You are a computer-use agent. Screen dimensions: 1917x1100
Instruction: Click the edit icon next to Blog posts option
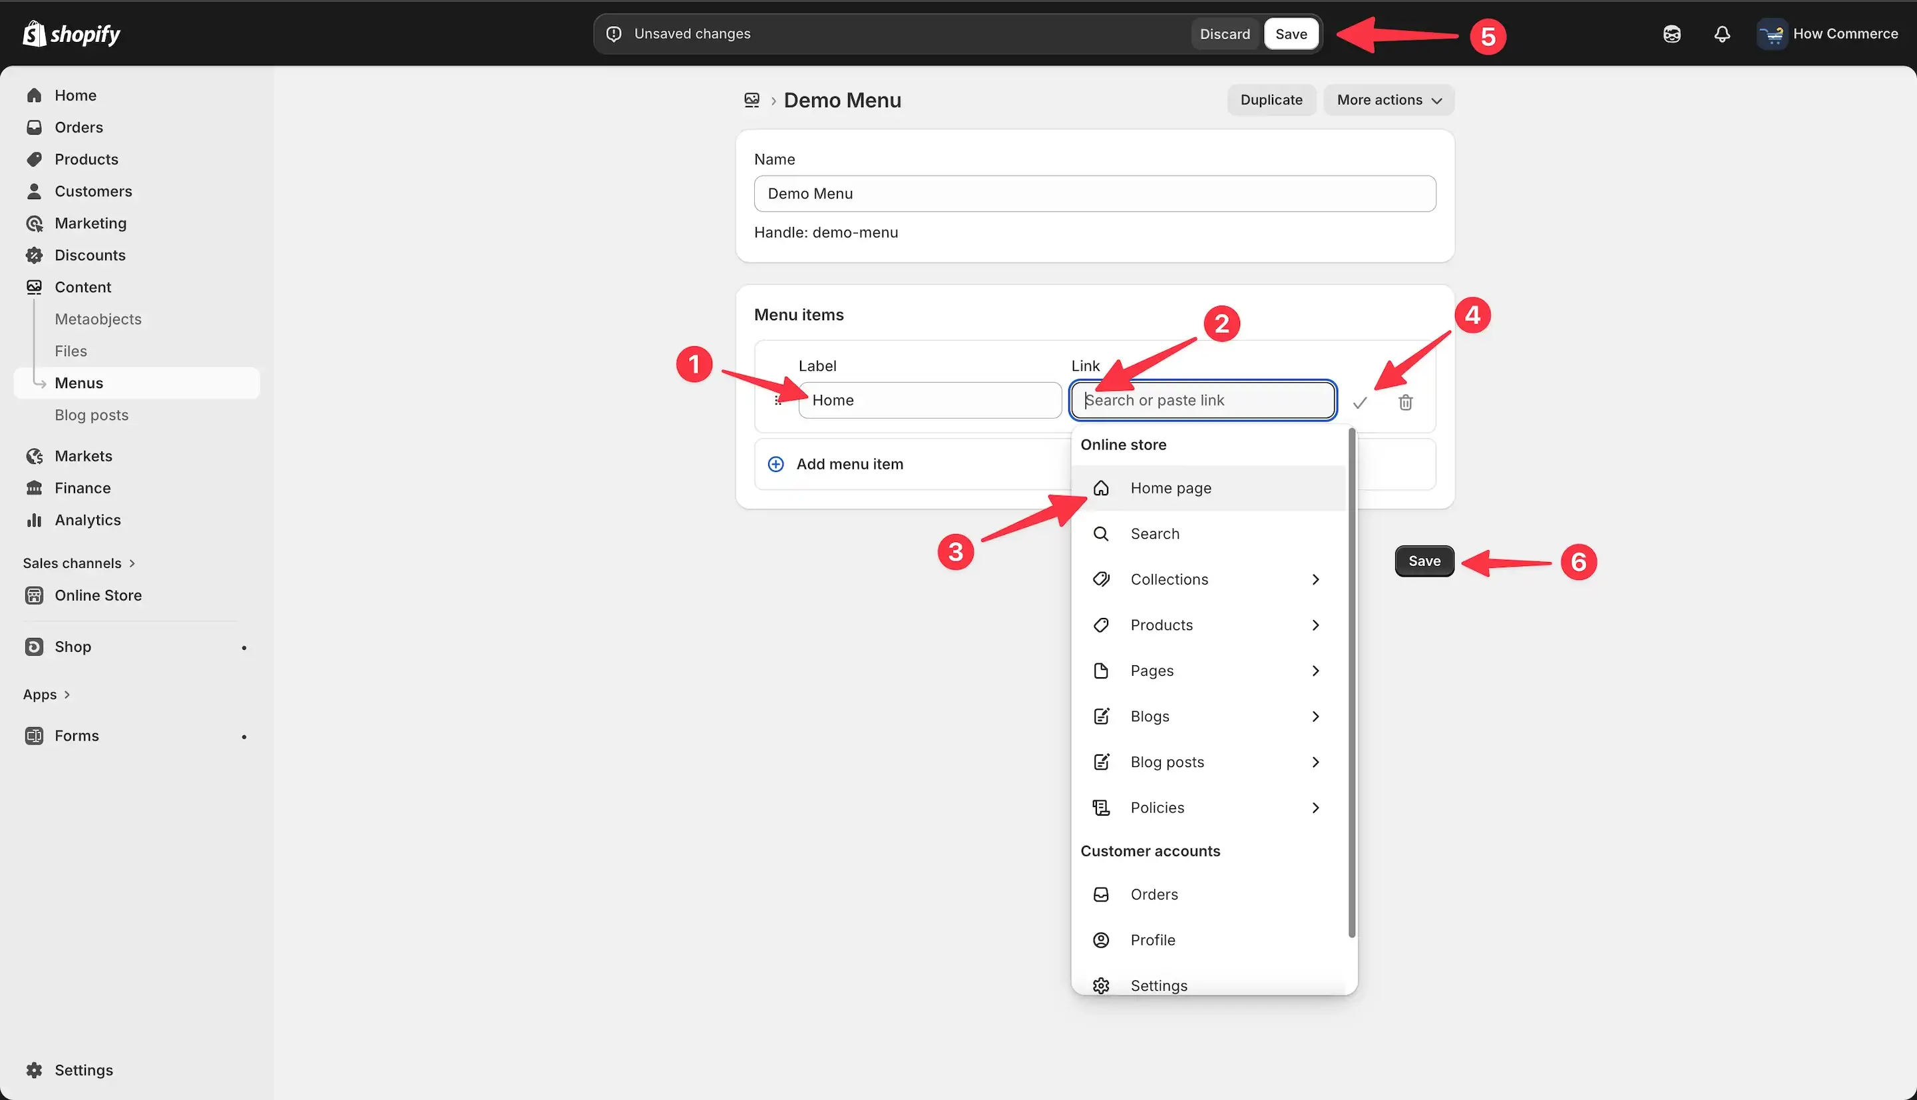click(x=1101, y=762)
